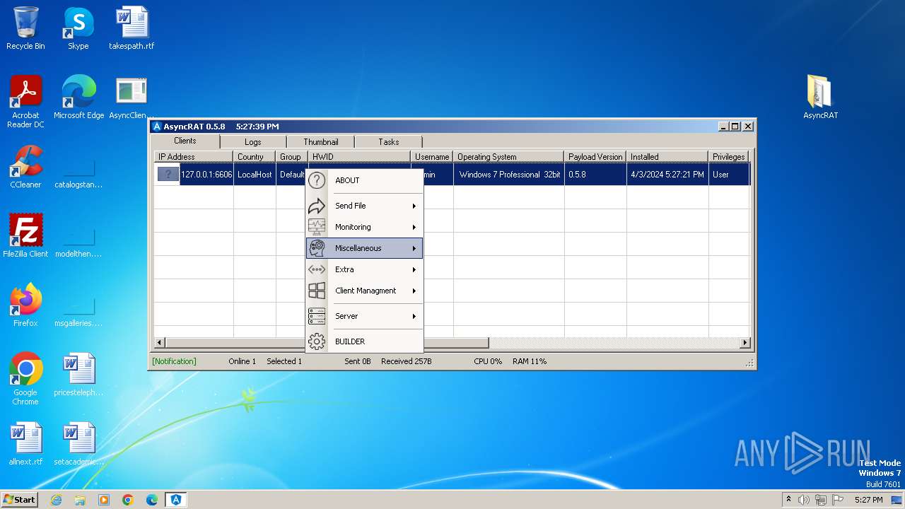This screenshot has width=905, height=509.
Task: Sort by Installed column header
Action: click(x=667, y=157)
